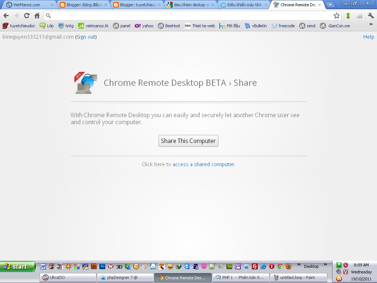Launch Adobe Bridge from quick launch
The width and height of the screenshot is (377, 283).
pos(94,266)
